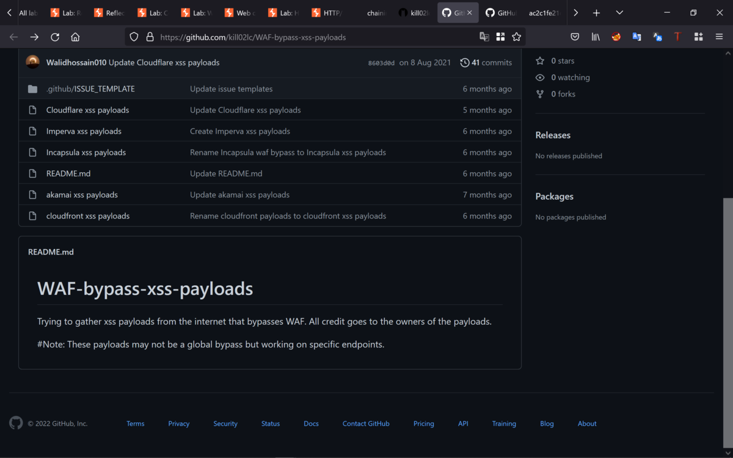This screenshot has width=733, height=458.
Task: Close the active GitHub tab
Action: [469, 13]
